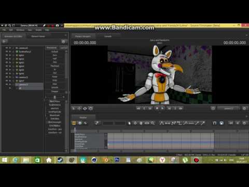Click the camera icon beside the camera dropdown
Screen dimensions: 249x187
tap(213, 109)
